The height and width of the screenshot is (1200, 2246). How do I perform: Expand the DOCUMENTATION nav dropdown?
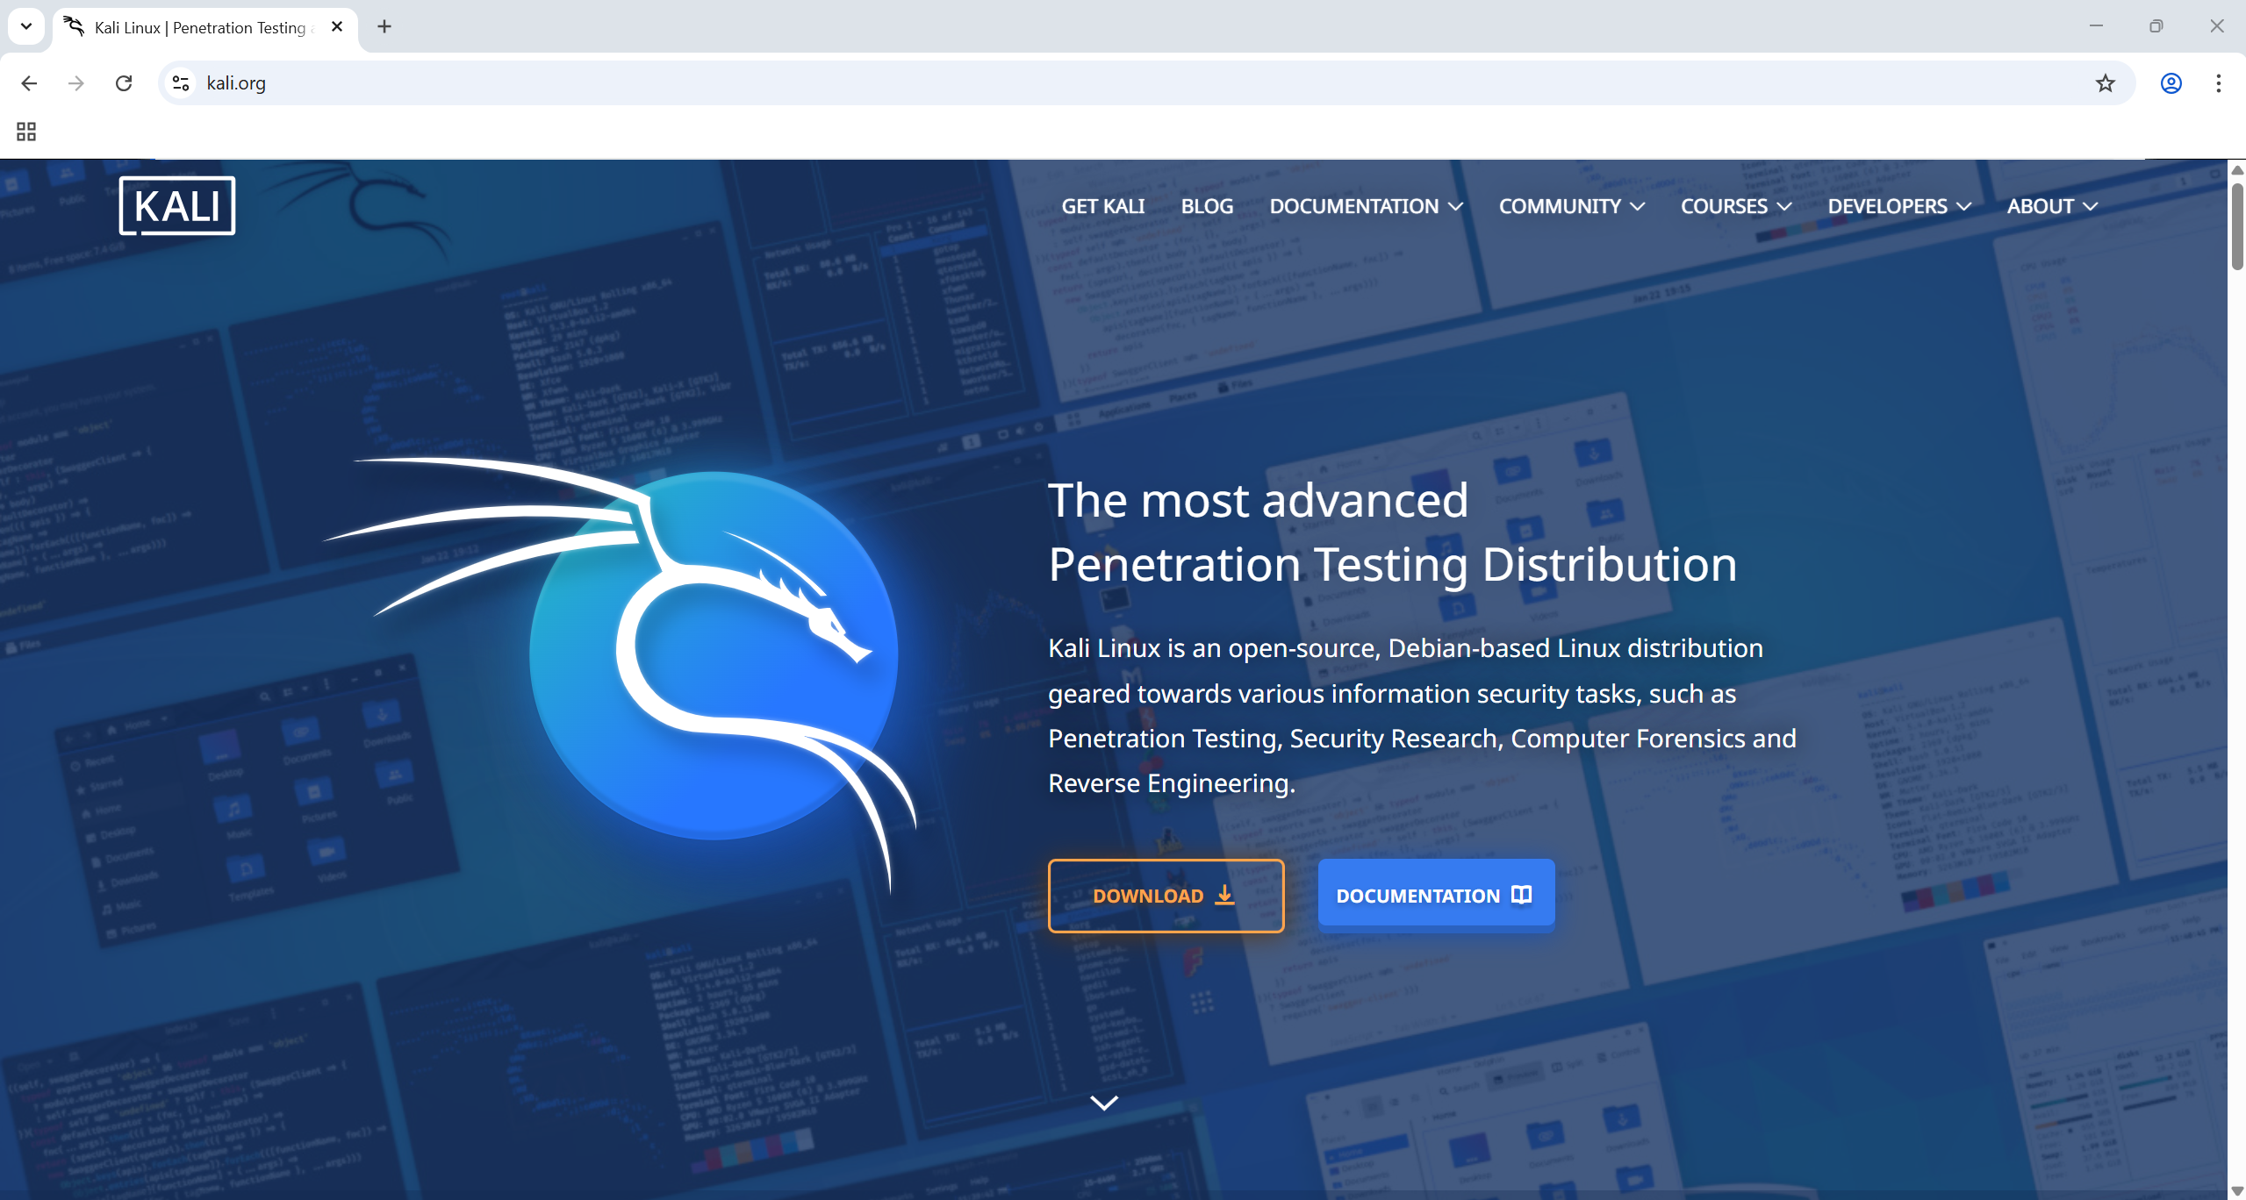1367,206
